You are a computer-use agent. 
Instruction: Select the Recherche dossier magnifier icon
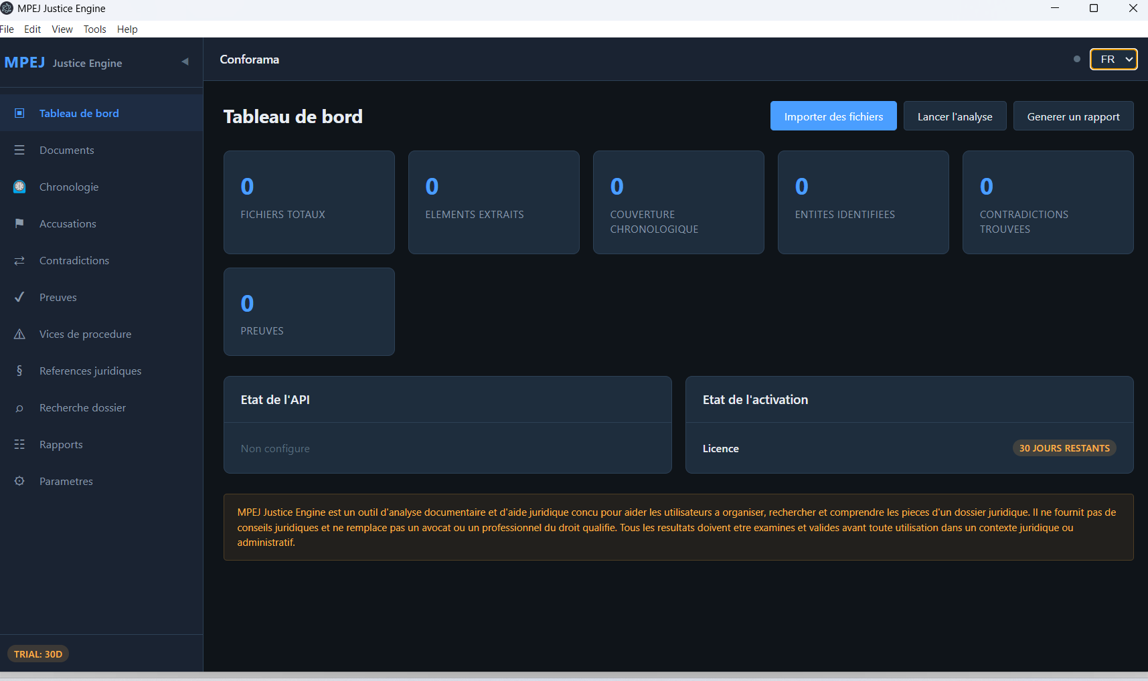(19, 407)
